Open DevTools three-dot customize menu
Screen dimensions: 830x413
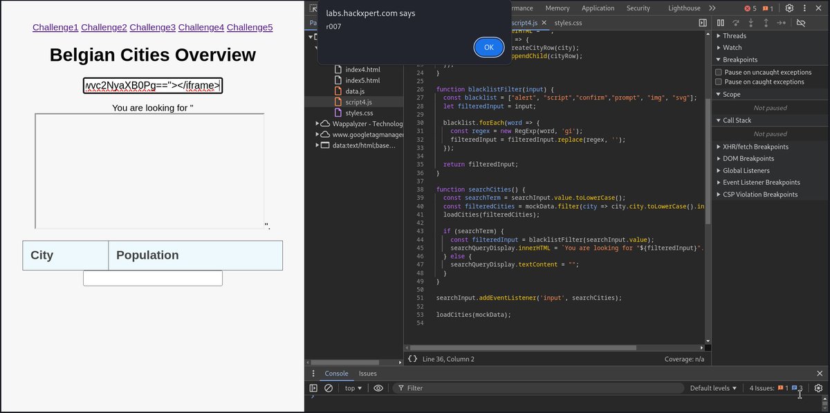[x=804, y=8]
